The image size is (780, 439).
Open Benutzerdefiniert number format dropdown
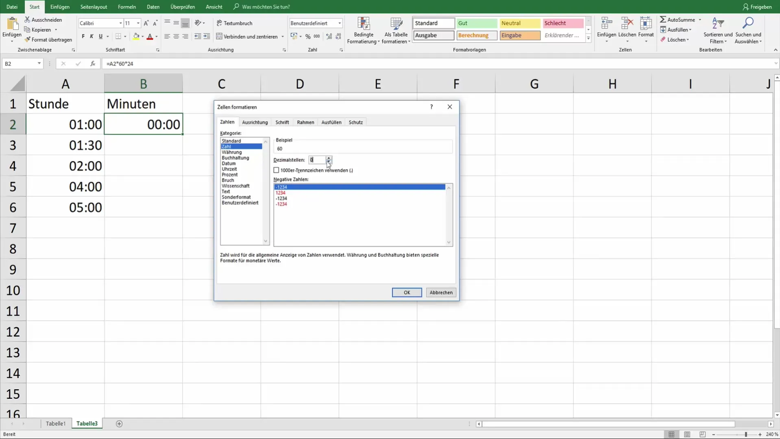coord(340,23)
